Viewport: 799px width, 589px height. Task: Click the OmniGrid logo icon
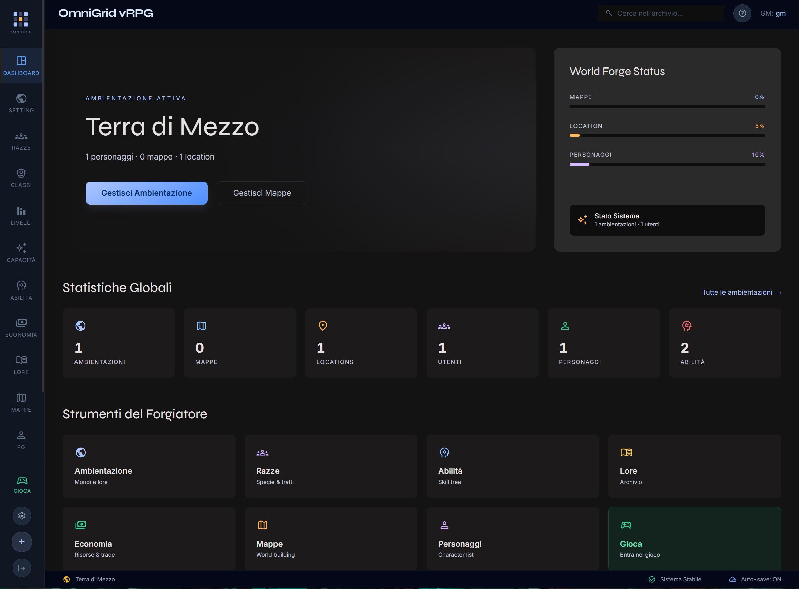coord(21,19)
